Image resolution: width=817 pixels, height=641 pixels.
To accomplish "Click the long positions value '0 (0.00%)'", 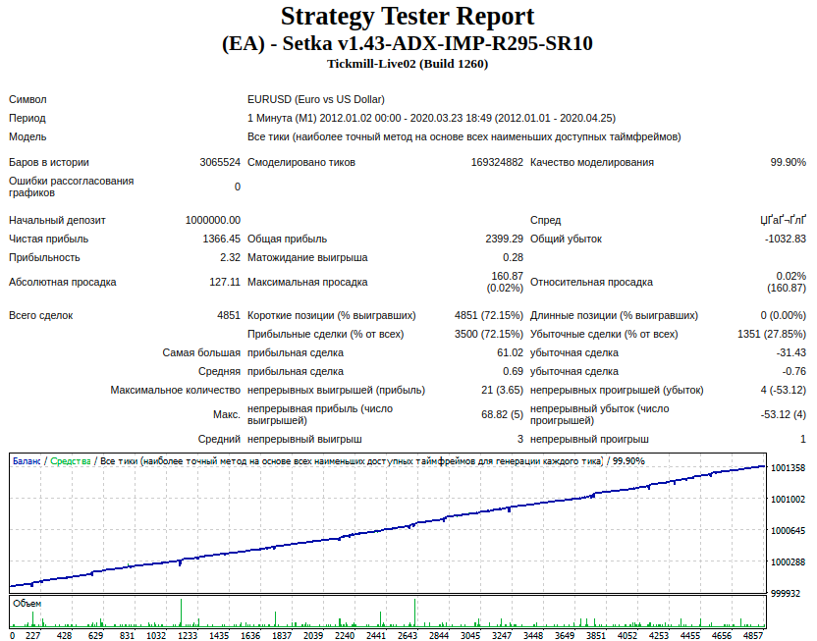I will click(784, 315).
